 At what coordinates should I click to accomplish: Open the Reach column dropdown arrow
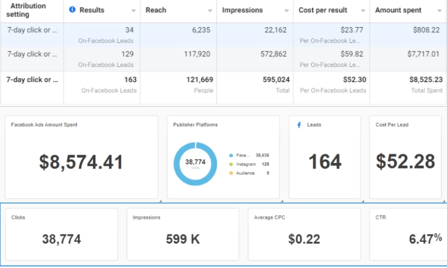tap(210, 11)
